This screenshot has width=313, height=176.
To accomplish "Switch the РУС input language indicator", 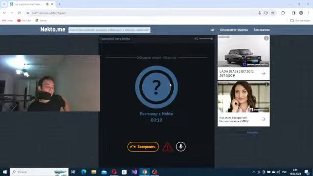I will coord(285,172).
